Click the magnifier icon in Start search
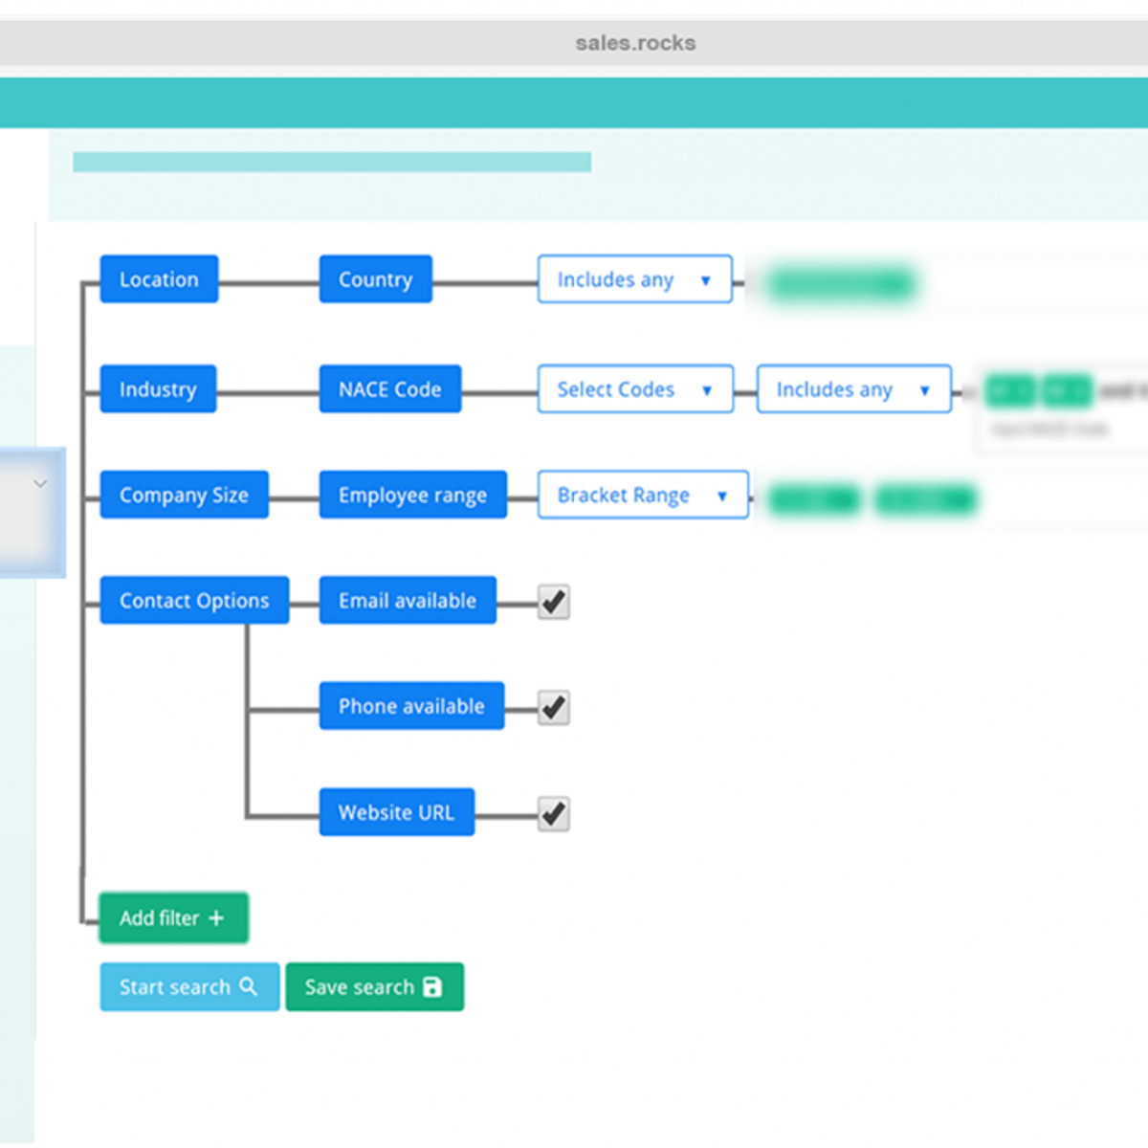 [249, 986]
